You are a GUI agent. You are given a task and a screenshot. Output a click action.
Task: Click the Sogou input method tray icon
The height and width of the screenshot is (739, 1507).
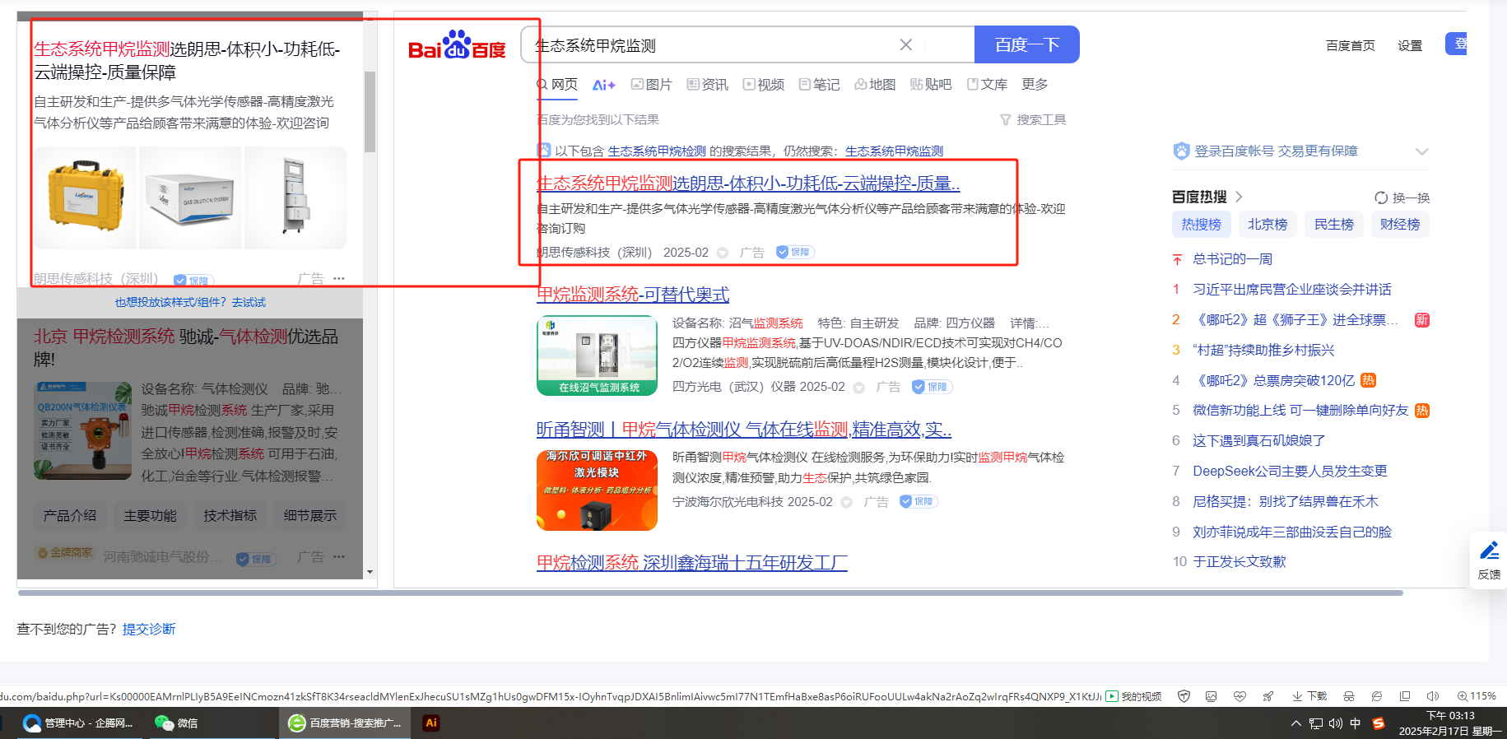[x=1379, y=723]
